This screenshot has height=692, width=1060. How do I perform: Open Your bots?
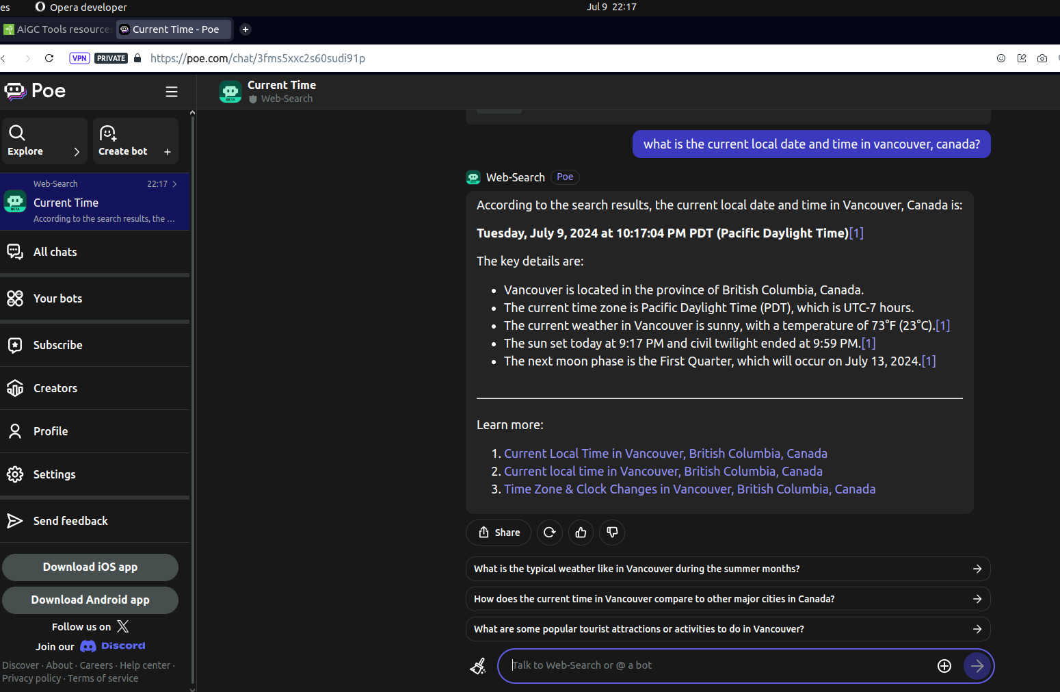(95, 298)
